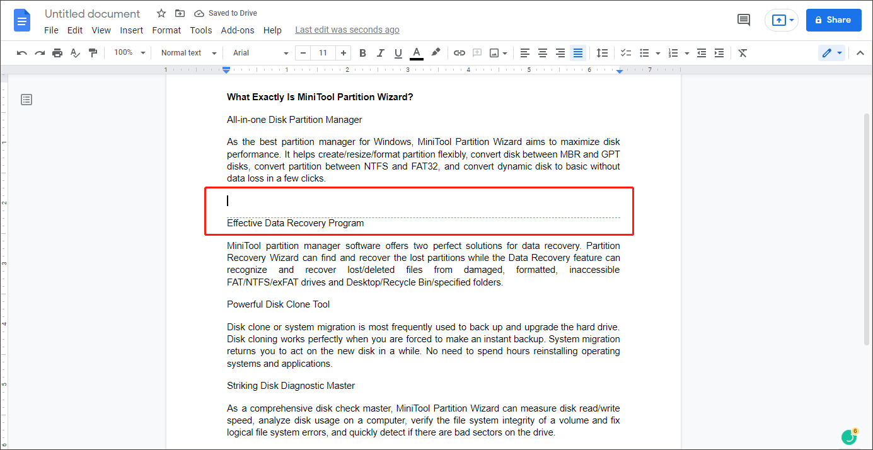Click the right indent marker on ruler
The image size is (873, 450).
coord(620,71)
